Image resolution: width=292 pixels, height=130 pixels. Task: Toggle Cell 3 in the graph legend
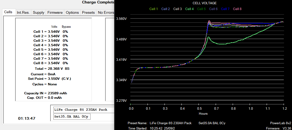tap(177, 9)
